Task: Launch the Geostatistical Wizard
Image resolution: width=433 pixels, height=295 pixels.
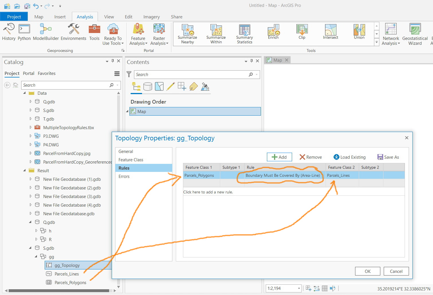Action: pos(415,34)
